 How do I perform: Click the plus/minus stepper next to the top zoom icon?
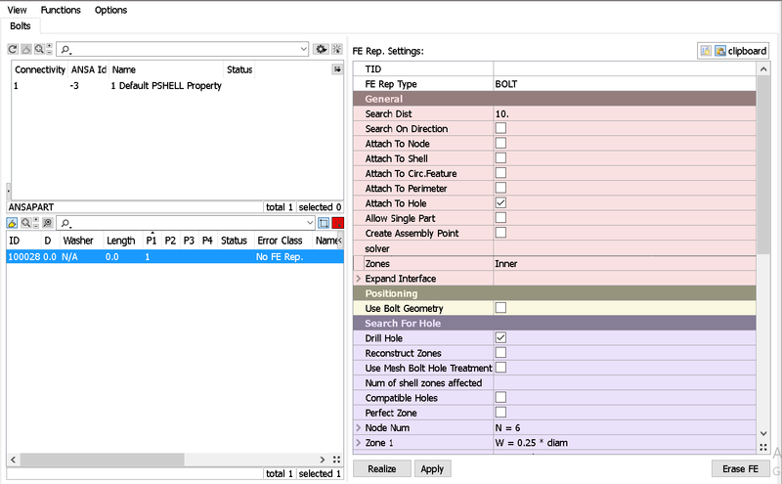tap(49, 49)
